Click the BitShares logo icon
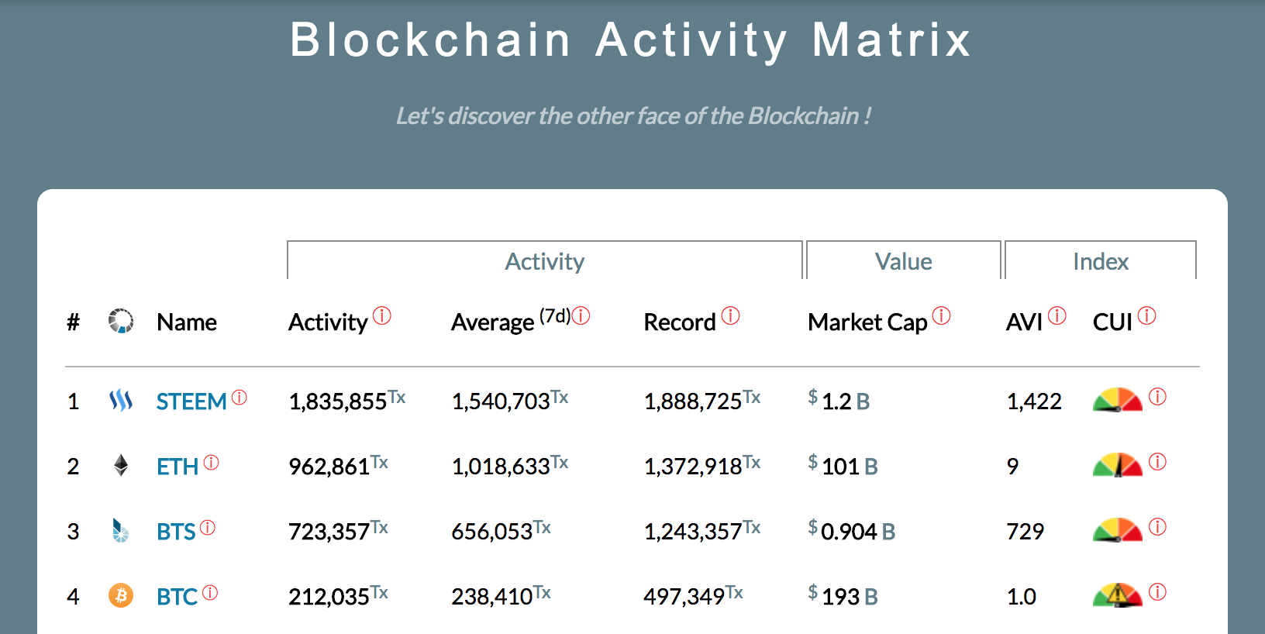Image resolution: width=1265 pixels, height=634 pixels. pyautogui.click(x=120, y=531)
